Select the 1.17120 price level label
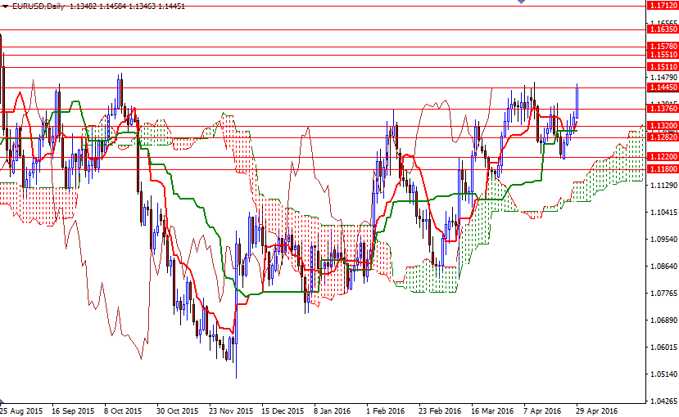This screenshot has height=417, width=679. pyautogui.click(x=663, y=6)
